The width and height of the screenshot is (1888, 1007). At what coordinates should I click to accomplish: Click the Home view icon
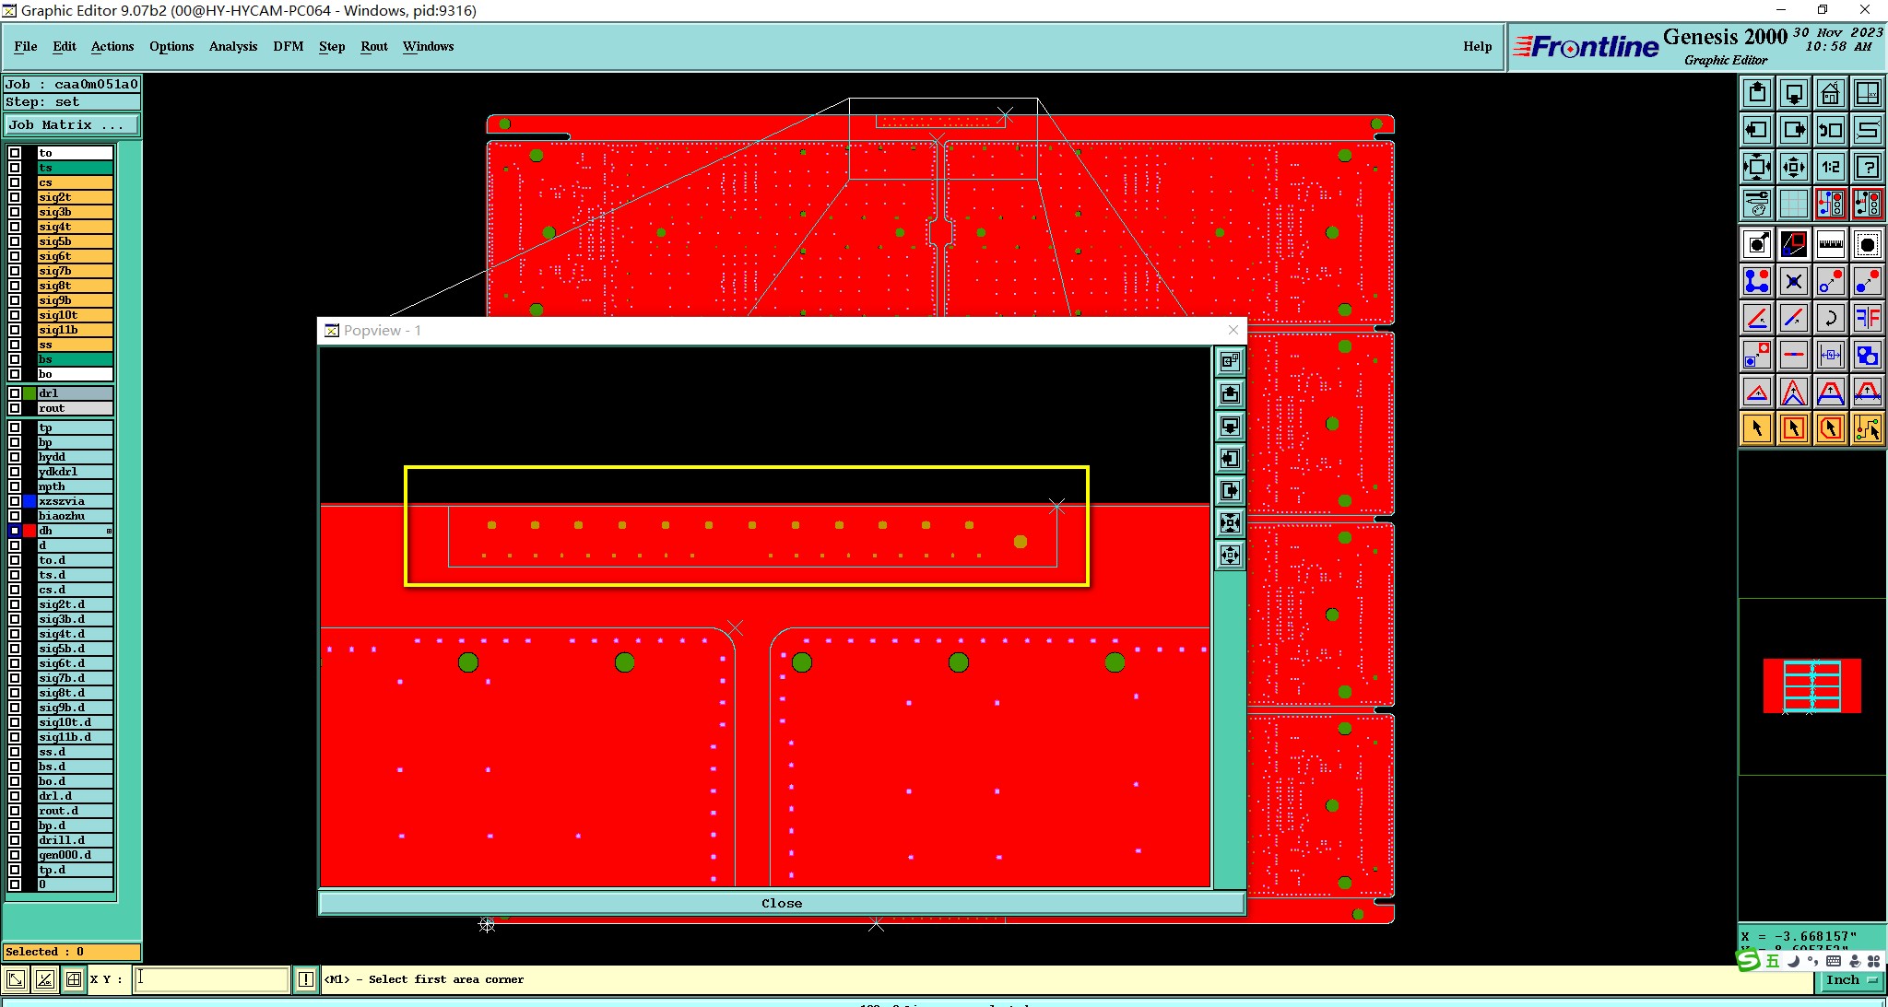1830,93
